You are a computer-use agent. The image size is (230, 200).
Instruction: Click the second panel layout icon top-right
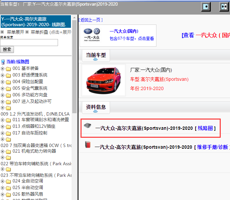[224, 7]
